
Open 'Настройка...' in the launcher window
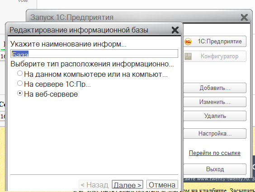(215, 134)
